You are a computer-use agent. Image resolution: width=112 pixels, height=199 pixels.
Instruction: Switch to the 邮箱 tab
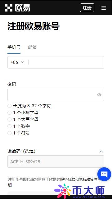(32, 47)
